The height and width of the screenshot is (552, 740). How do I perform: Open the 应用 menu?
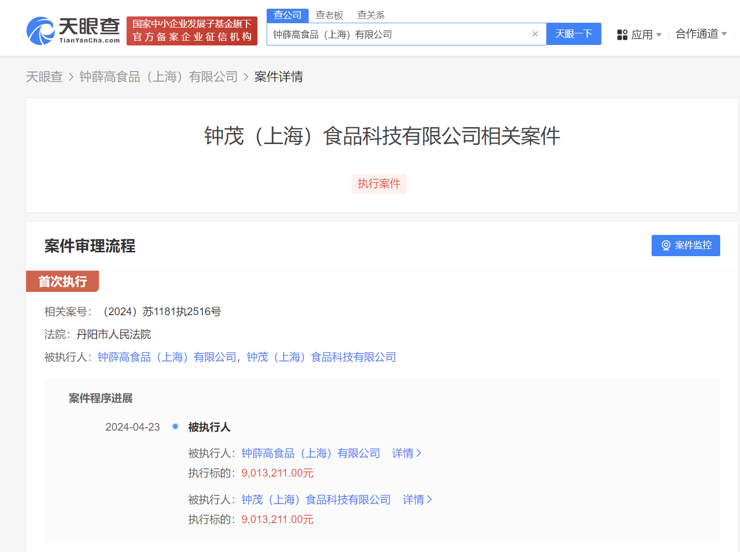639,35
